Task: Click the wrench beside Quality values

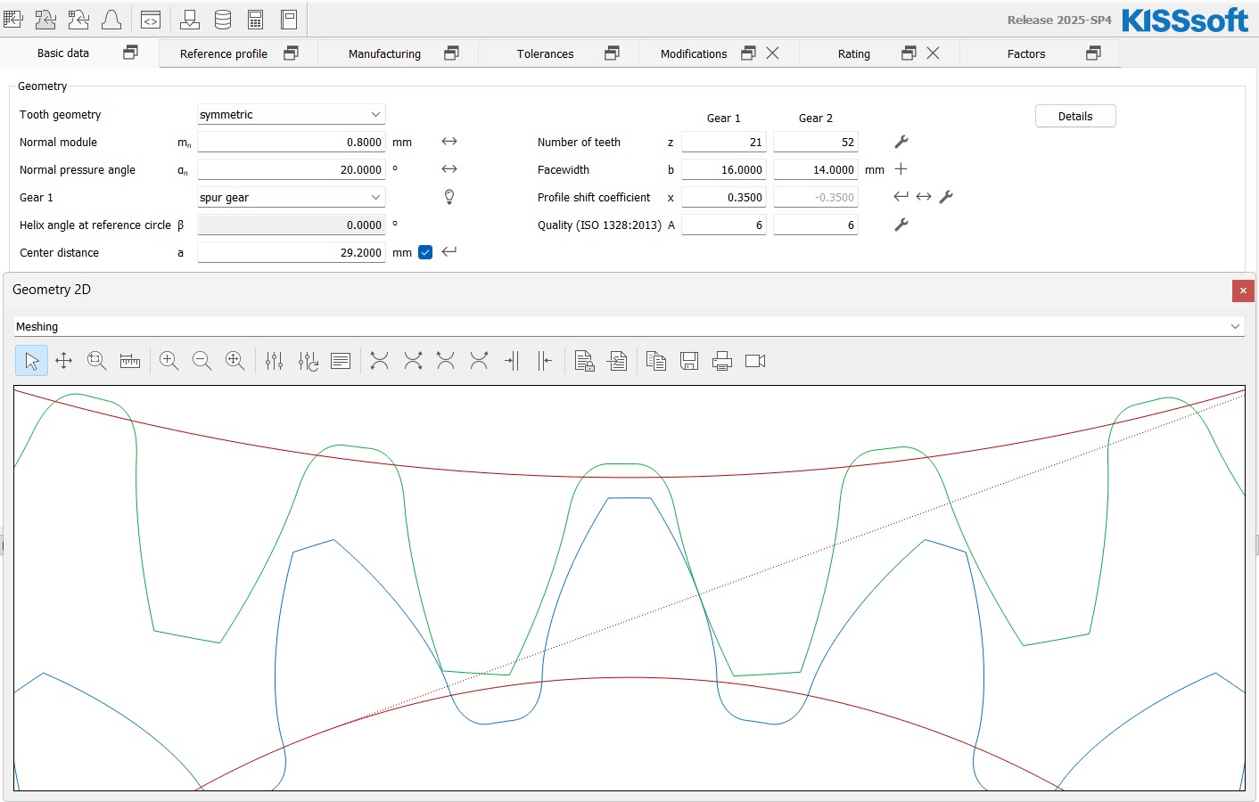Action: [x=901, y=225]
